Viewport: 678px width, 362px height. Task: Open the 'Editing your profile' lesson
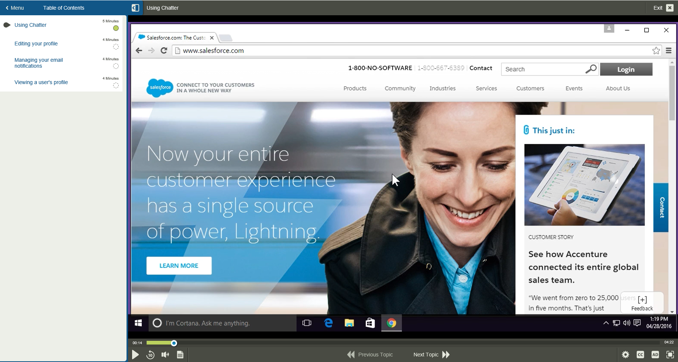click(x=36, y=44)
